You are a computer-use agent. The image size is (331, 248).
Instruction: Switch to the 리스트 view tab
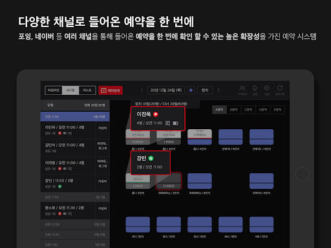point(87,90)
